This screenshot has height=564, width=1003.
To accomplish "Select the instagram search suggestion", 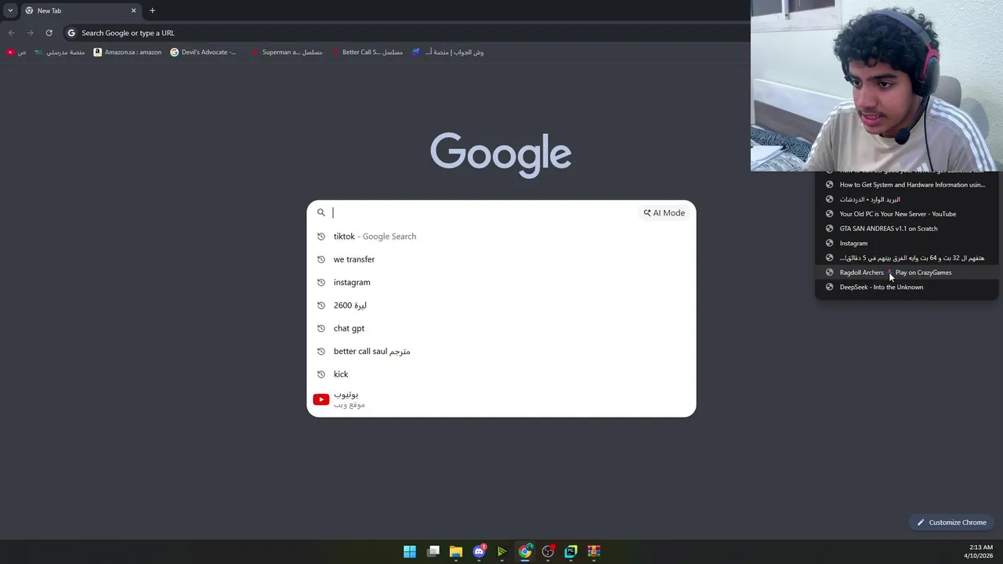I will 501,282.
